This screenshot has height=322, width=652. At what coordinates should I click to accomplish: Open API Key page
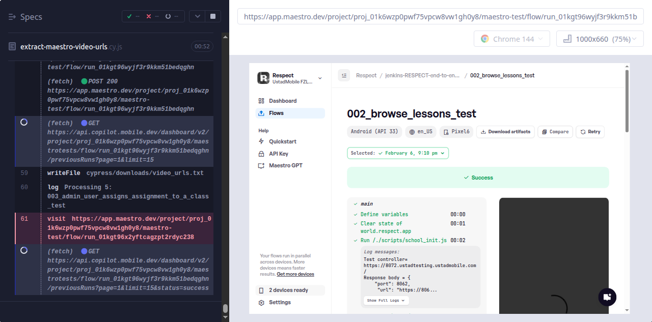click(x=278, y=154)
